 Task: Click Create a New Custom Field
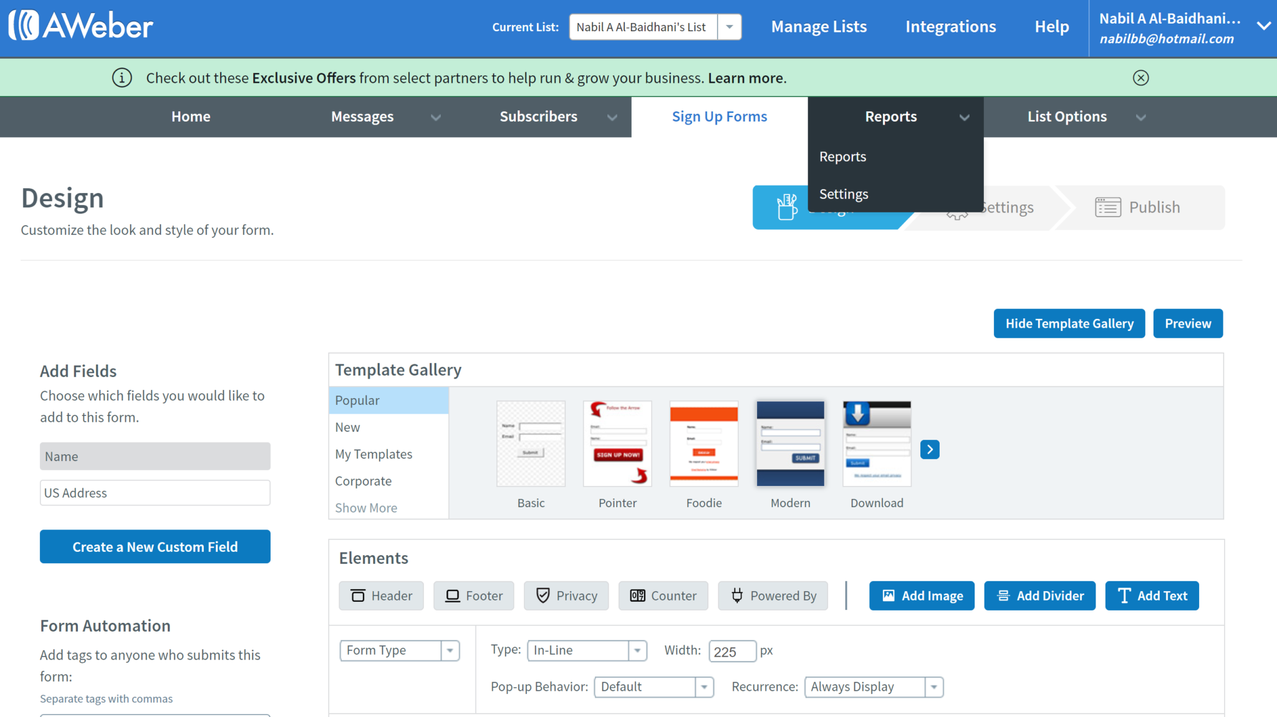tap(155, 546)
